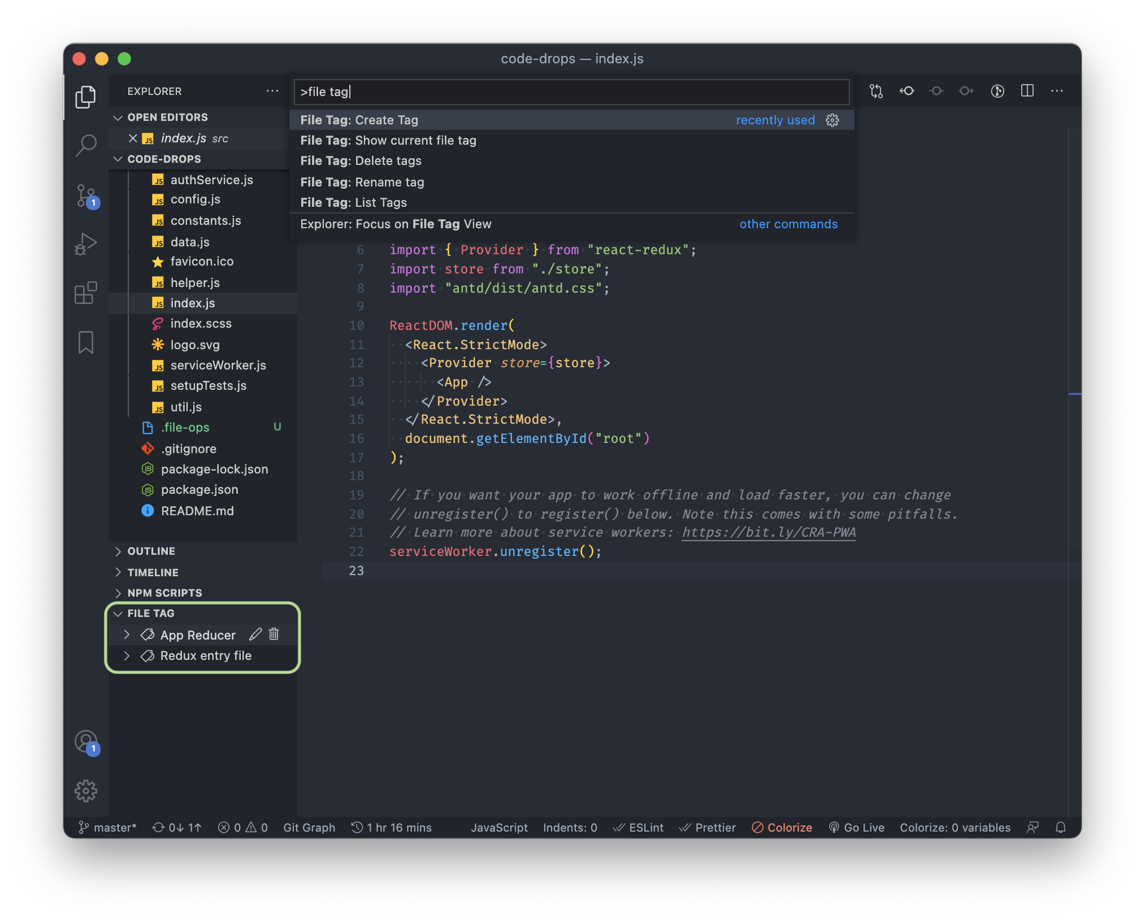
Task: Click the other commands link
Action: point(788,224)
